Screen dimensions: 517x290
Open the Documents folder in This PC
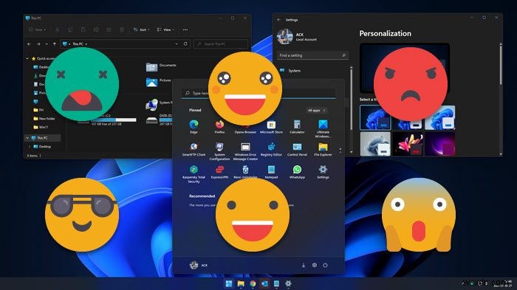point(161,67)
